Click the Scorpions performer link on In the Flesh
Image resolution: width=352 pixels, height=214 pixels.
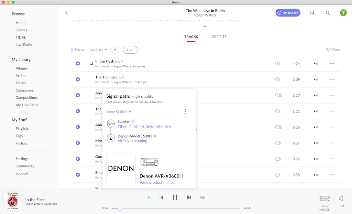tap(139, 66)
